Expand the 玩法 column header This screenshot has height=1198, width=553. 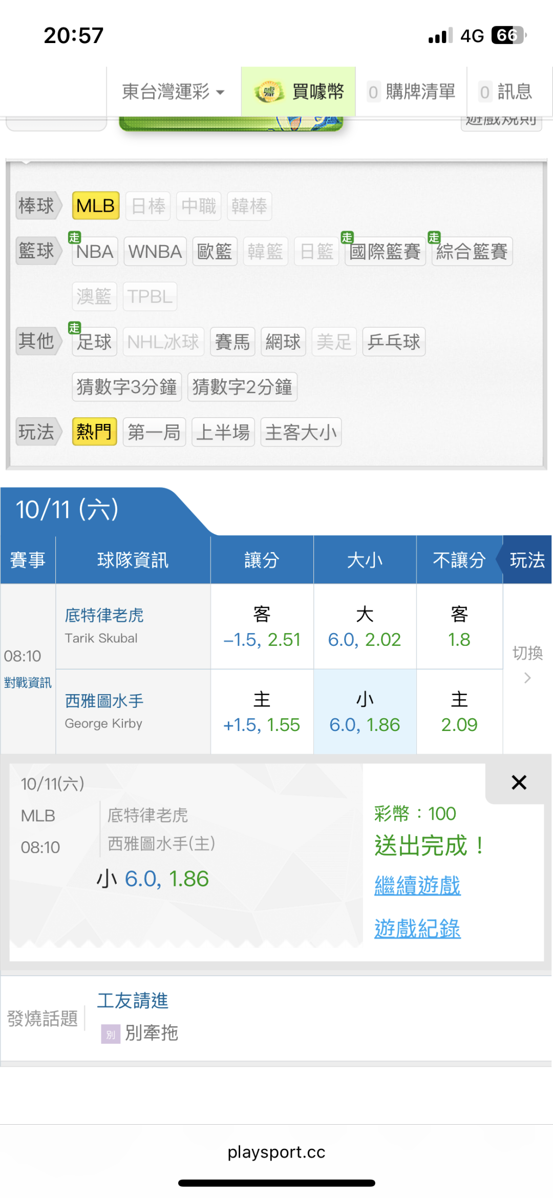point(527,560)
